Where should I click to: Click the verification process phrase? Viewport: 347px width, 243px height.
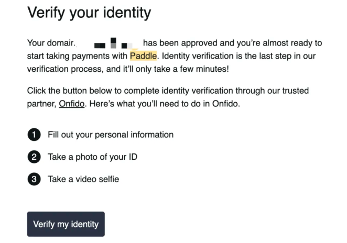(x=66, y=69)
